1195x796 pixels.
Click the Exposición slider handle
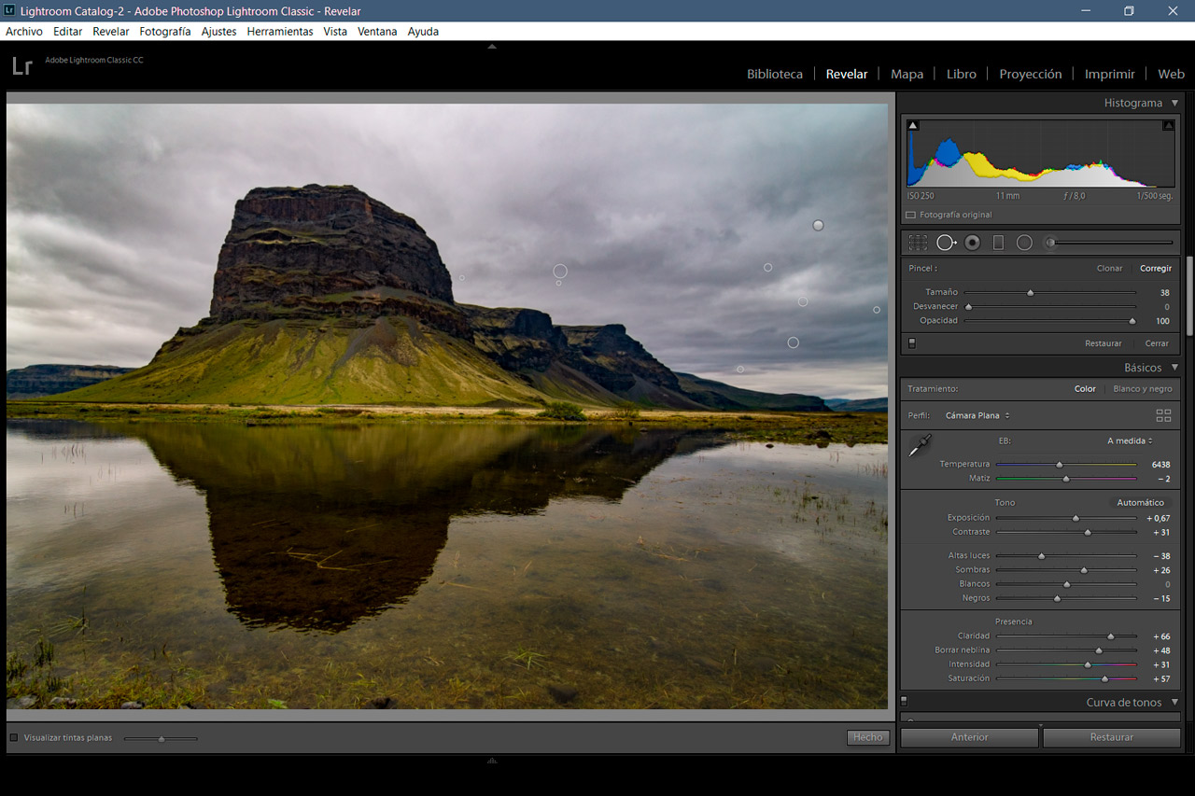(1075, 518)
